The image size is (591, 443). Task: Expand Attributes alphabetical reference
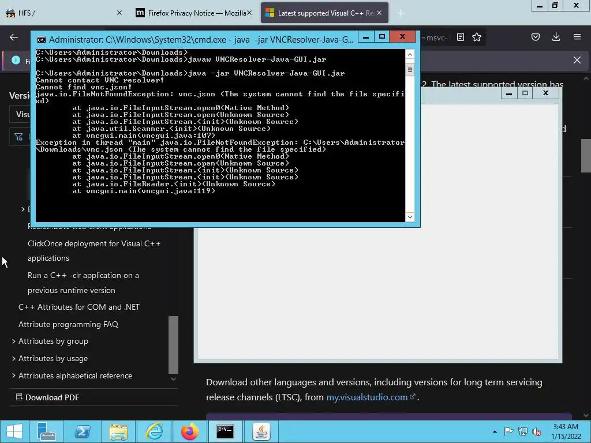point(14,376)
